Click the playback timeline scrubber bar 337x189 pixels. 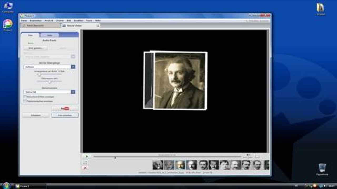pyautogui.click(x=167, y=157)
